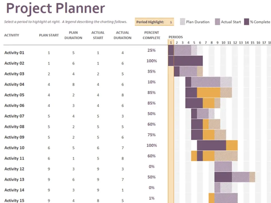
Task: Select the Activity 13 dark purple bar
Action: pos(223,177)
